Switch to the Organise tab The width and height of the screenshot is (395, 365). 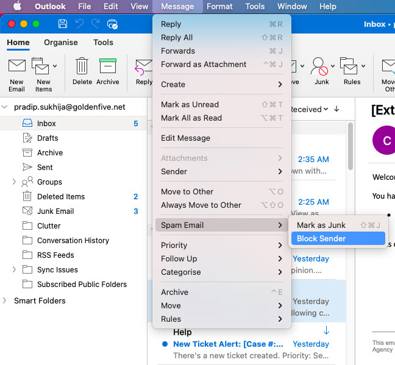61,43
